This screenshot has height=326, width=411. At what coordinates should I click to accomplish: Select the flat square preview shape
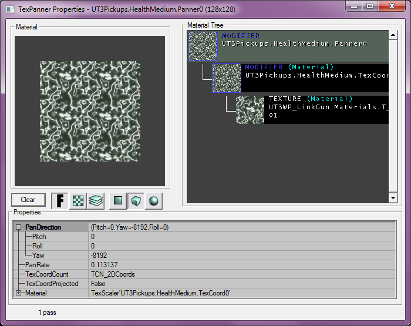click(x=118, y=200)
